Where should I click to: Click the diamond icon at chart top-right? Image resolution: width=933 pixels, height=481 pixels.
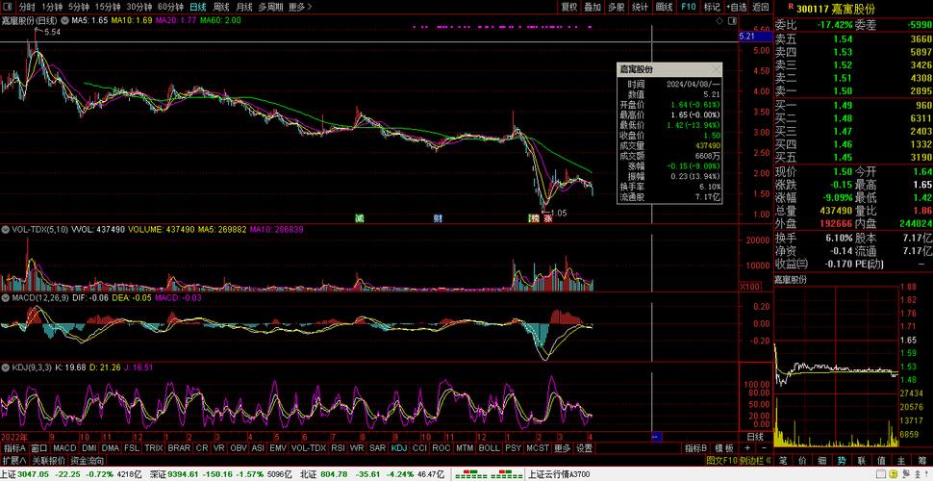720,20
